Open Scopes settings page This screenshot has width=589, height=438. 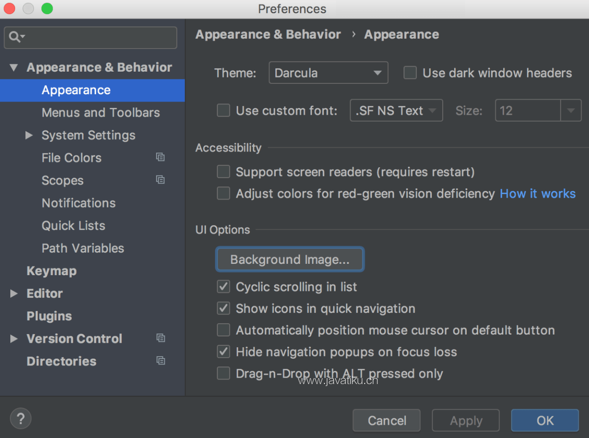pos(62,180)
